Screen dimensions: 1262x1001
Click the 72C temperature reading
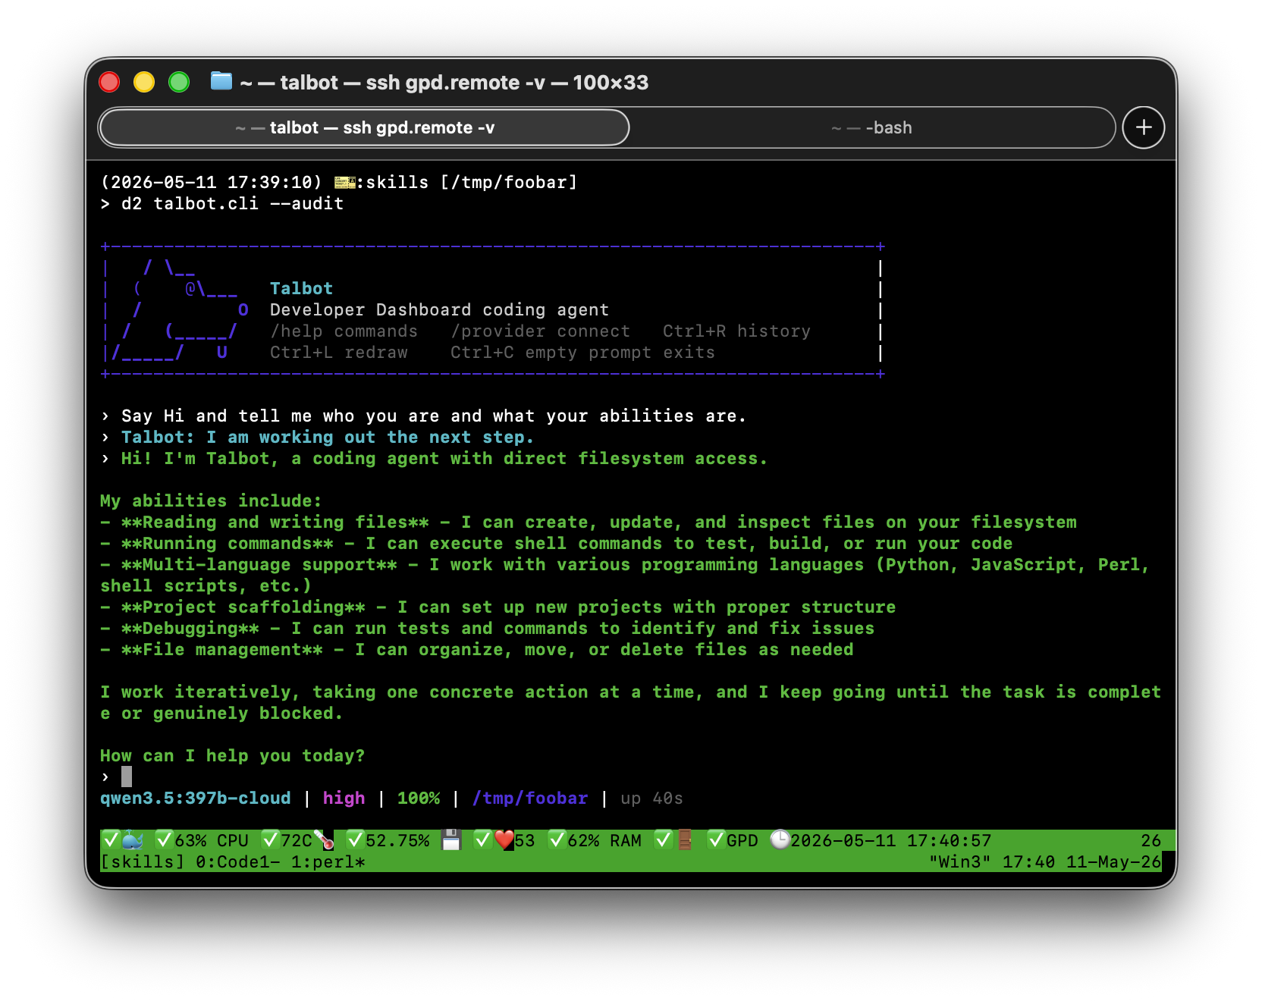click(x=297, y=840)
